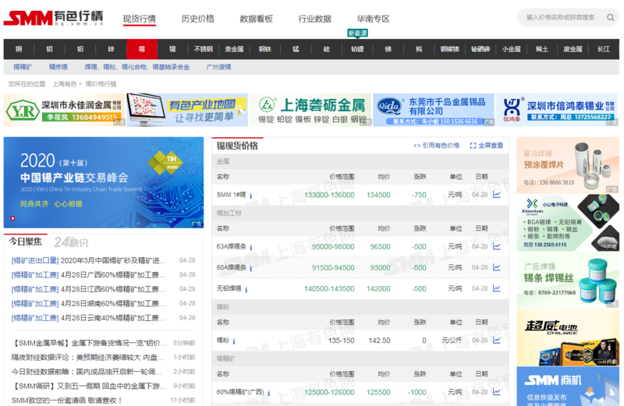Open price chart for 锡粉
The height and width of the screenshot is (406, 624).
[496, 340]
